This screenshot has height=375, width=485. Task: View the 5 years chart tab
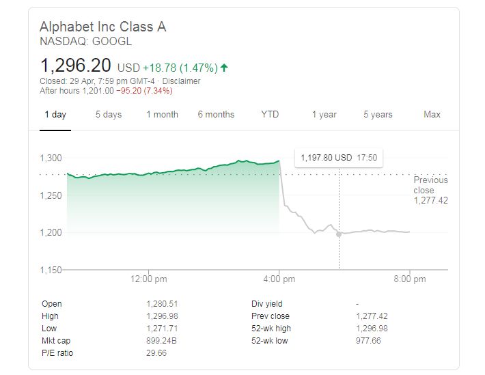(x=378, y=114)
